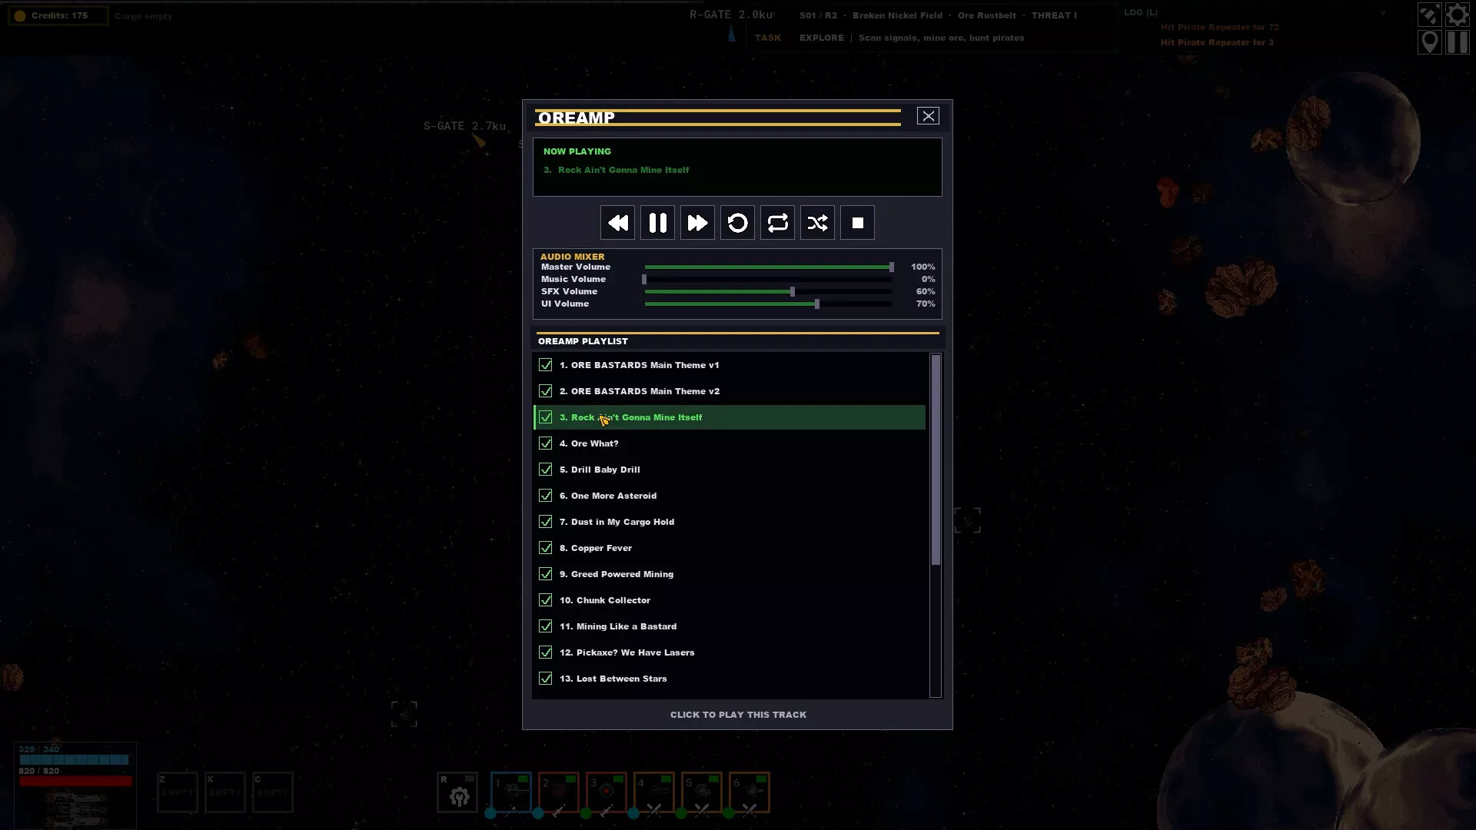
Task: Activate the repair ability slot R
Action: coord(457,792)
